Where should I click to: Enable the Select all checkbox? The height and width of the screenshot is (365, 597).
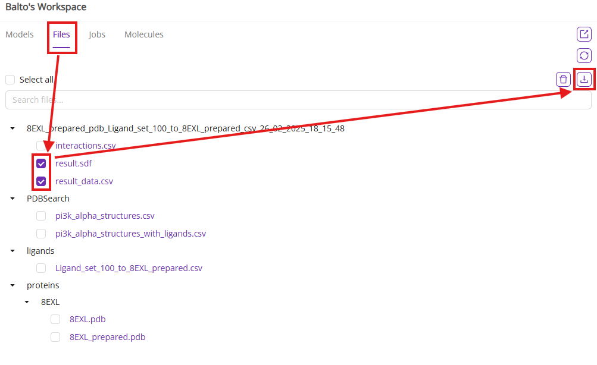tap(10, 80)
